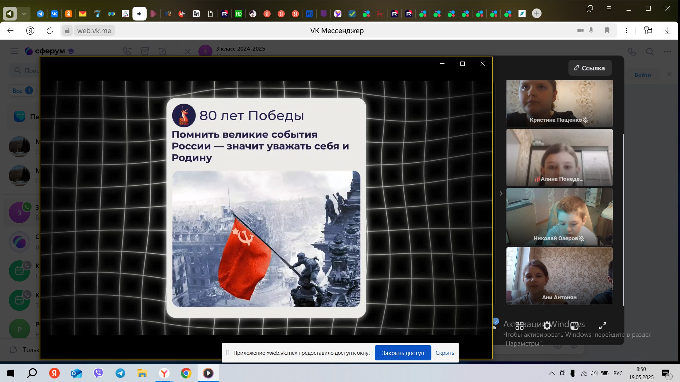Image resolution: width=680 pixels, height=382 pixels.
Task: Open File Explorer from taskbar
Action: 142,373
